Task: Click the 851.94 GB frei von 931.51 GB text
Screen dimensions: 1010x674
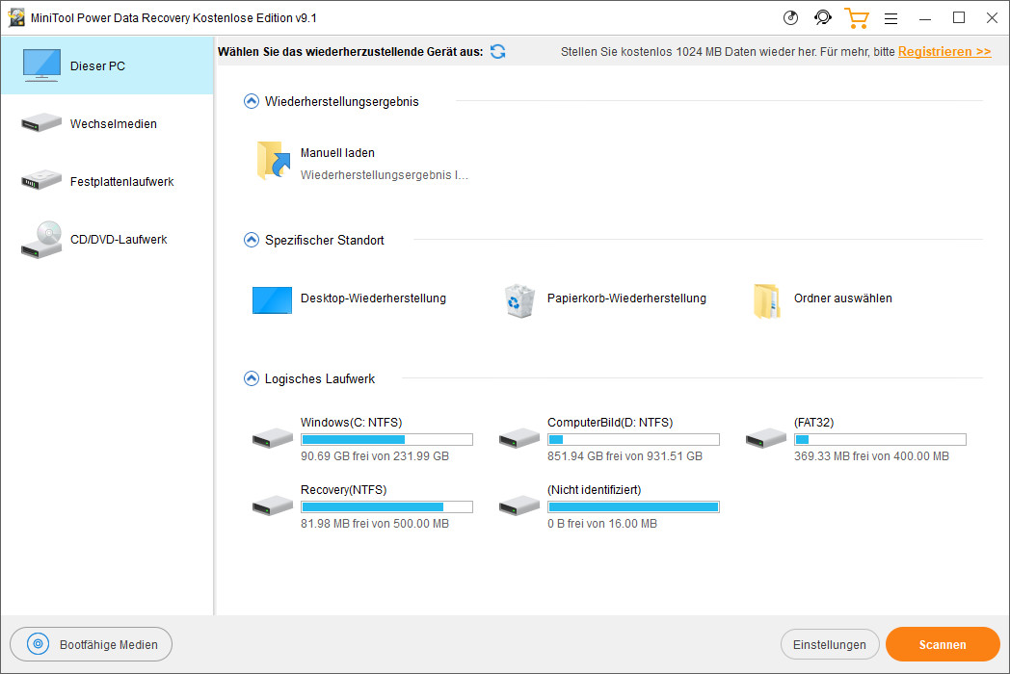Action: pos(625,455)
